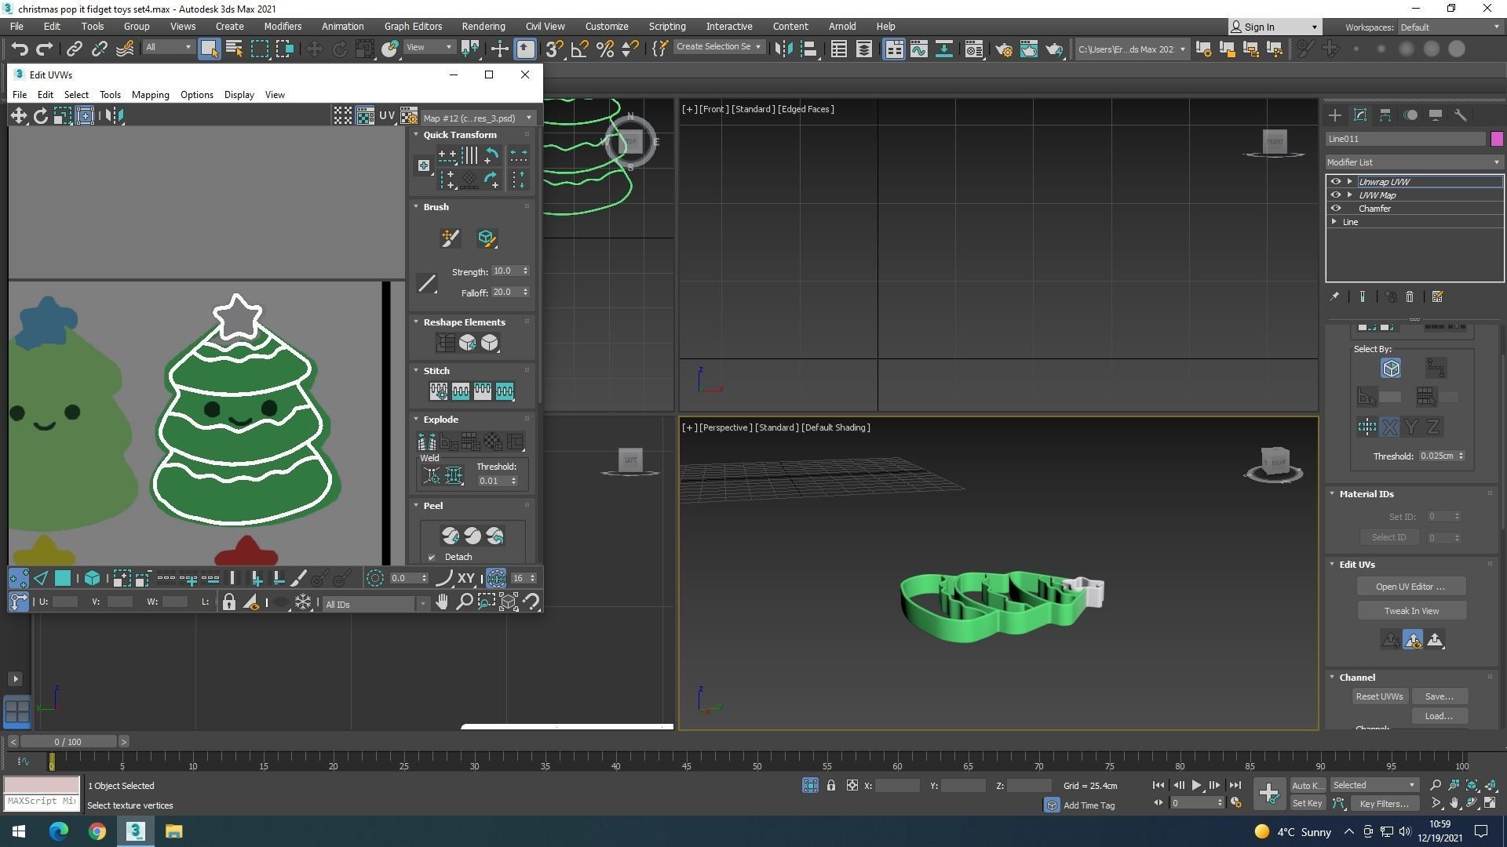
Task: Open the Graph Editors menu
Action: (x=413, y=26)
